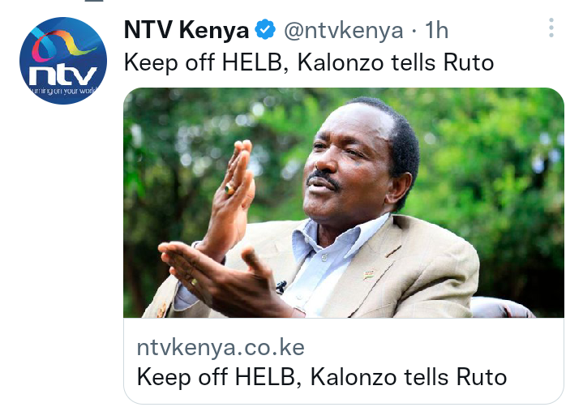Click the white 'ntv' lettering in the avatar
583x420 pixels.
point(62,75)
